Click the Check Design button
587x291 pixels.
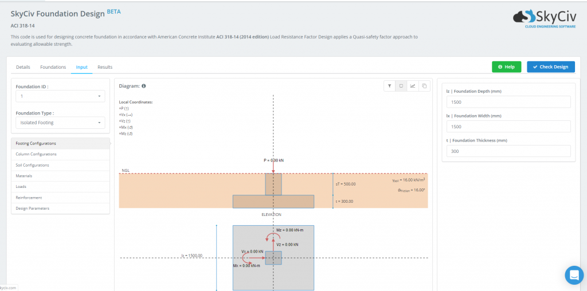tap(551, 67)
